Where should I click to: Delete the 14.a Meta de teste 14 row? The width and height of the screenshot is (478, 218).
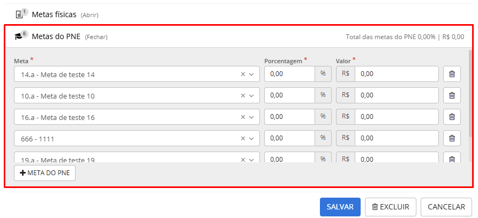click(x=452, y=74)
